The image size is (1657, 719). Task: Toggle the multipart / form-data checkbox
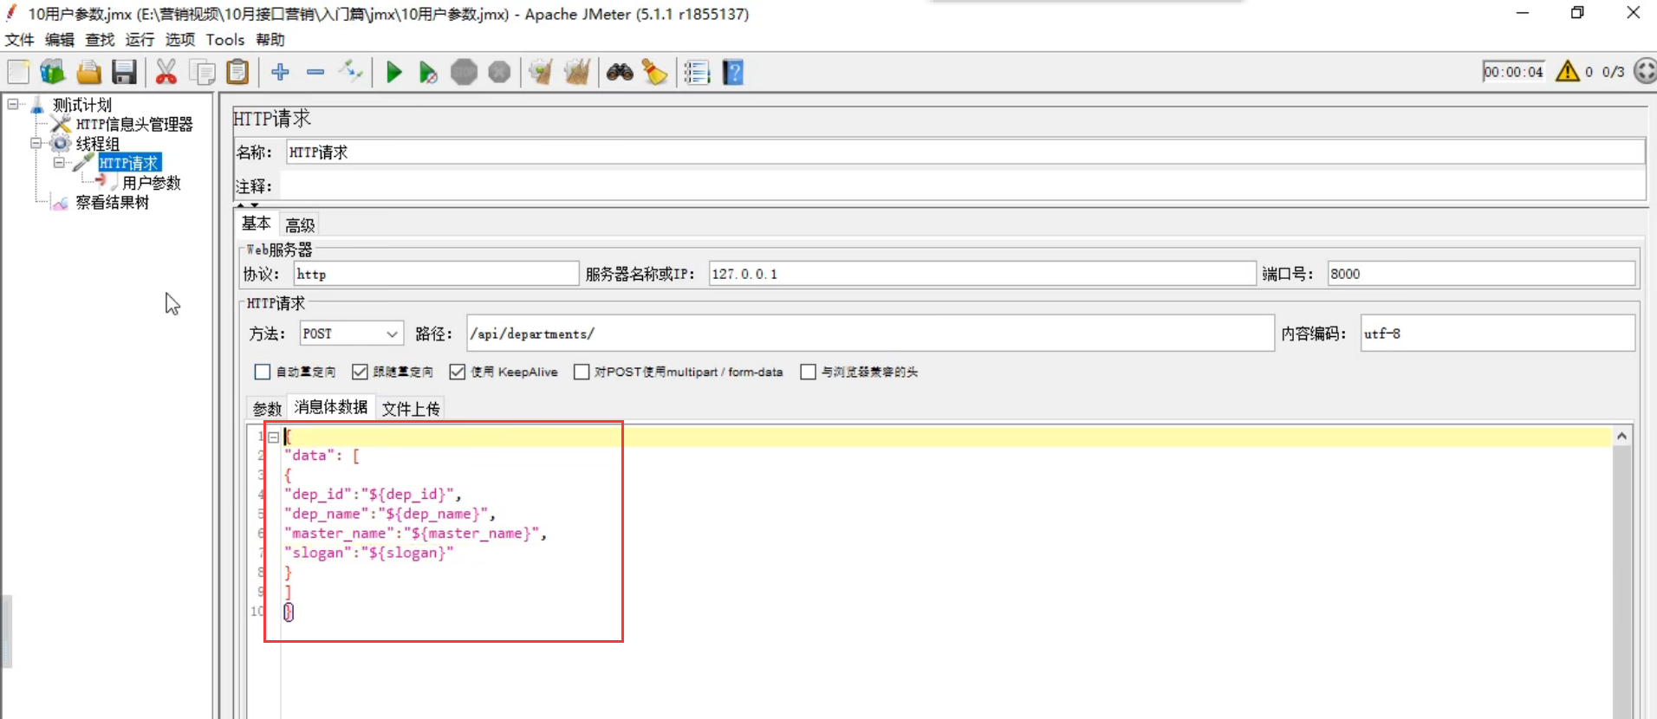(582, 372)
